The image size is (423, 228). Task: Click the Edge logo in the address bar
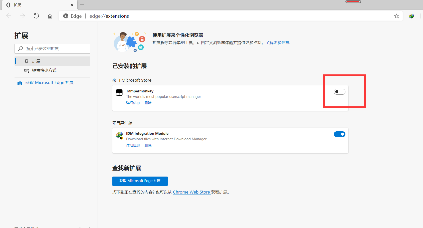pos(66,16)
